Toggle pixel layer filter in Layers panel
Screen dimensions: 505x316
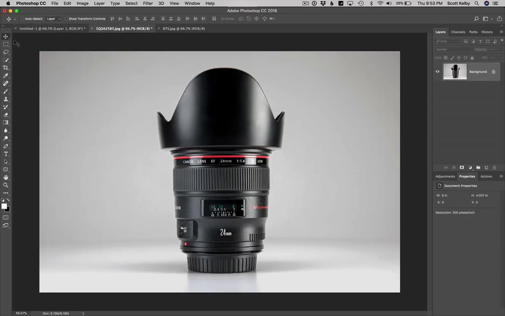point(465,41)
